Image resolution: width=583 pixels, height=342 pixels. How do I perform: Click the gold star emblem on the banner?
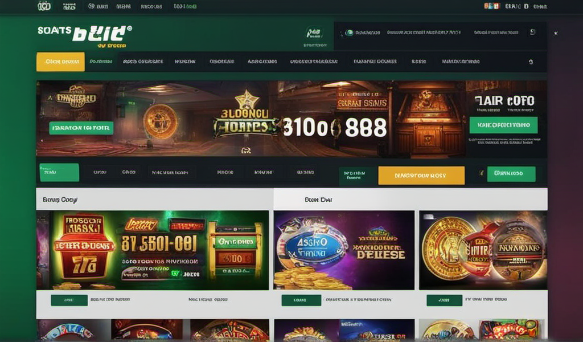[247, 99]
